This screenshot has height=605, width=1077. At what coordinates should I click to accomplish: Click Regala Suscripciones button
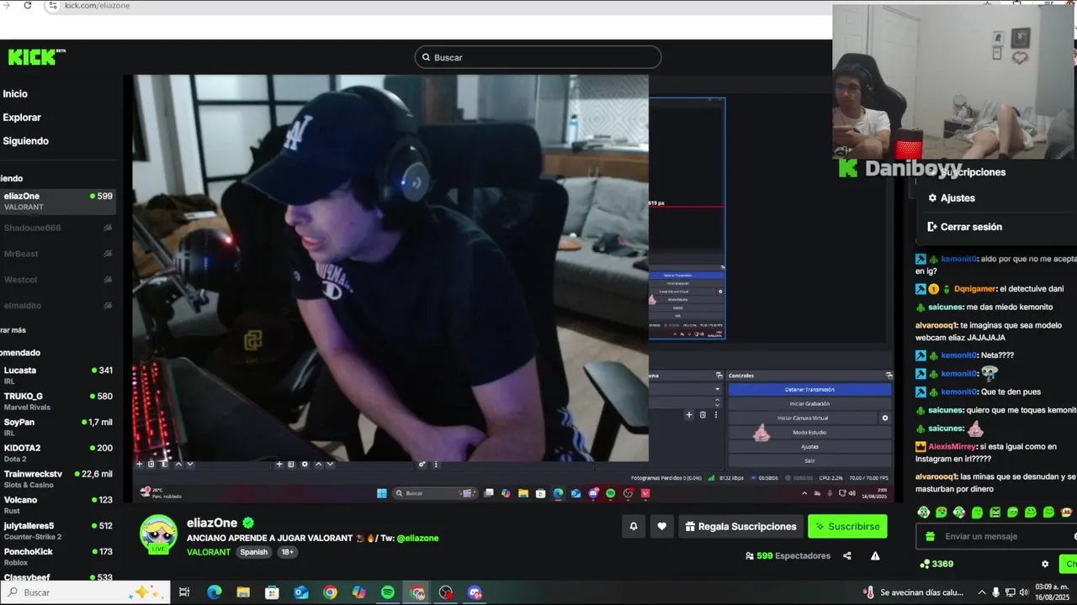pyautogui.click(x=740, y=526)
